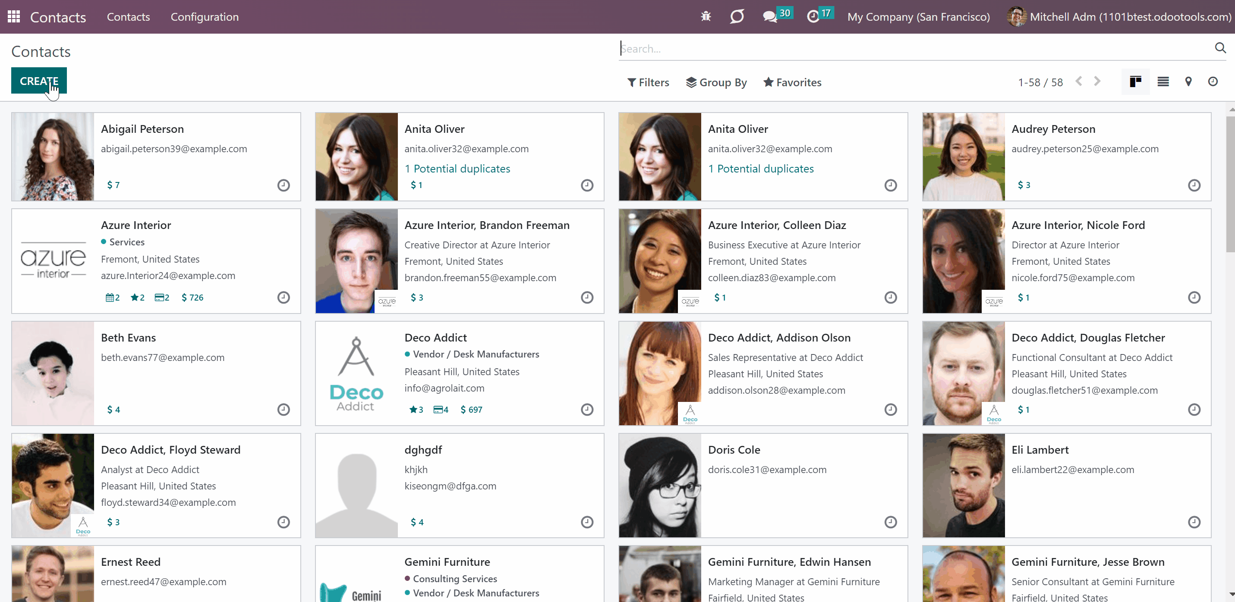
Task: Open activity clock on Abigail Peterson card
Action: (284, 185)
